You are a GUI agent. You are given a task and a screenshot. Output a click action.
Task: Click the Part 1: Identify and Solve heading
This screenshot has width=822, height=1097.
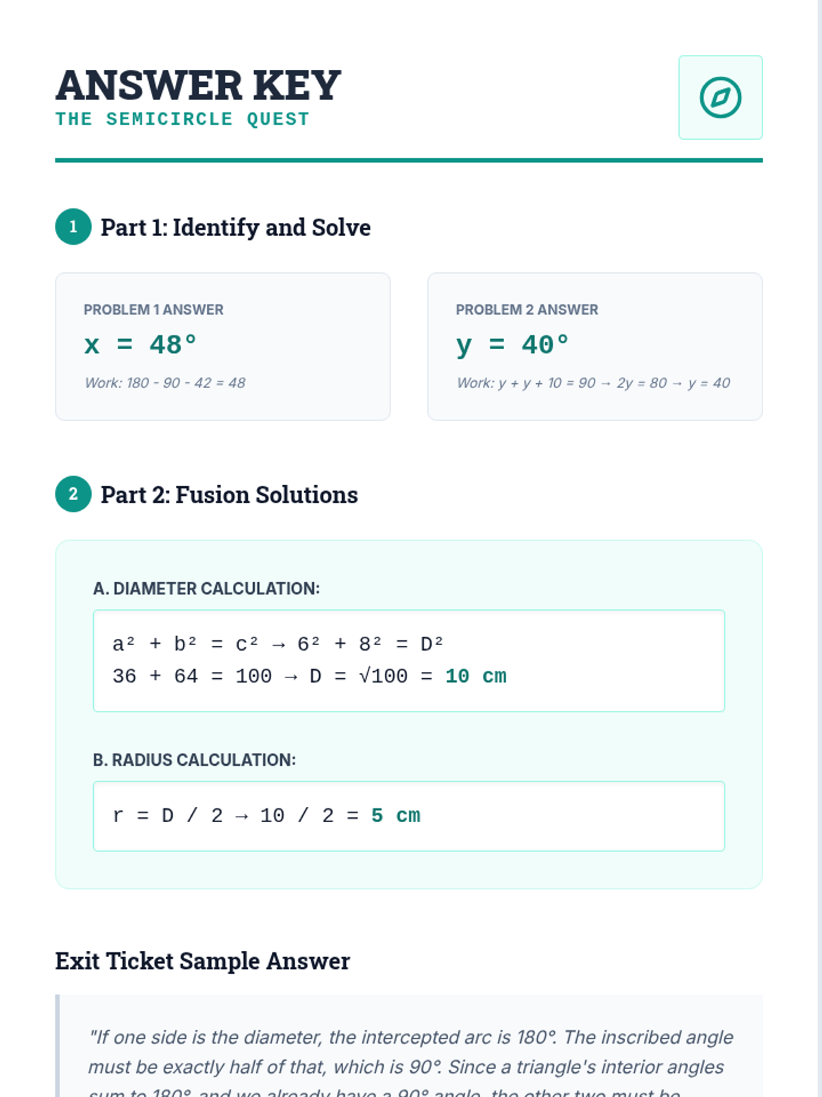pos(236,228)
